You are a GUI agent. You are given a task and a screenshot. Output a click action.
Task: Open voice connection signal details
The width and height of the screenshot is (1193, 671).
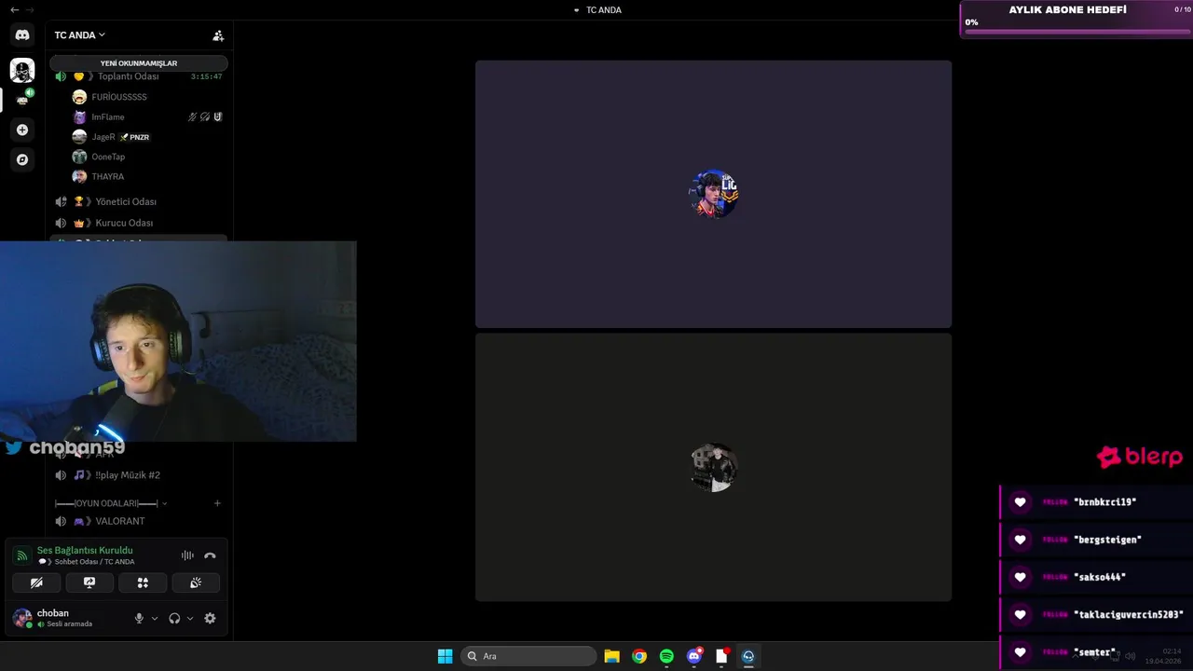pos(22,555)
